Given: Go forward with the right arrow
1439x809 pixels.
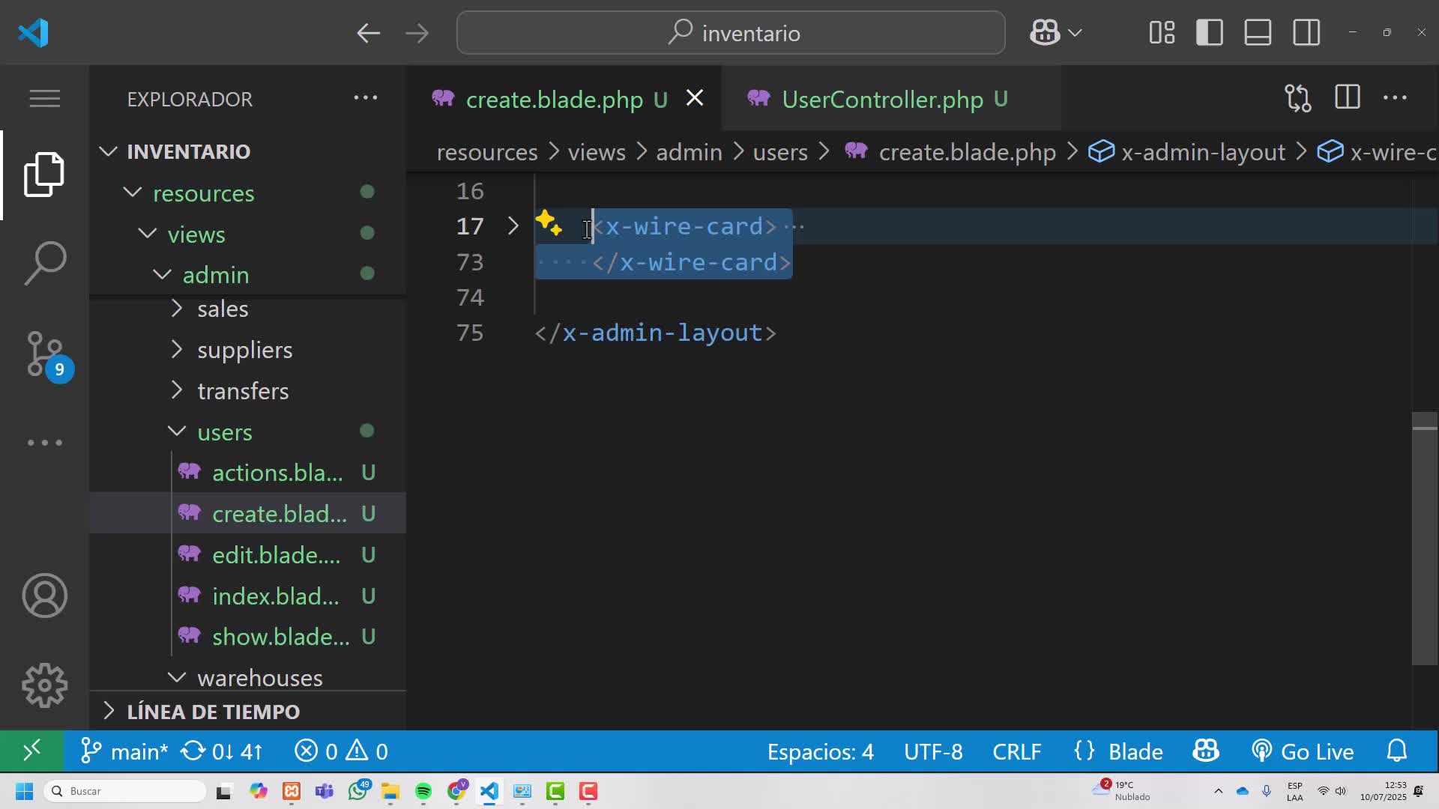Looking at the screenshot, I should [x=417, y=33].
